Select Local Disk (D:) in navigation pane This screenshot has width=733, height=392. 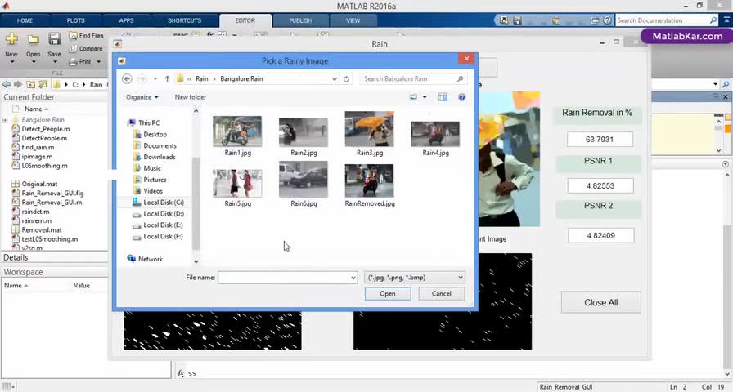(158, 214)
